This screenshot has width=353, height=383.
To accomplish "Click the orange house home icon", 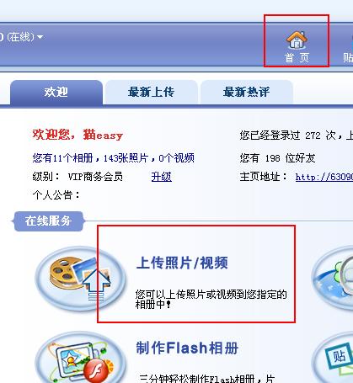I will tap(297, 40).
